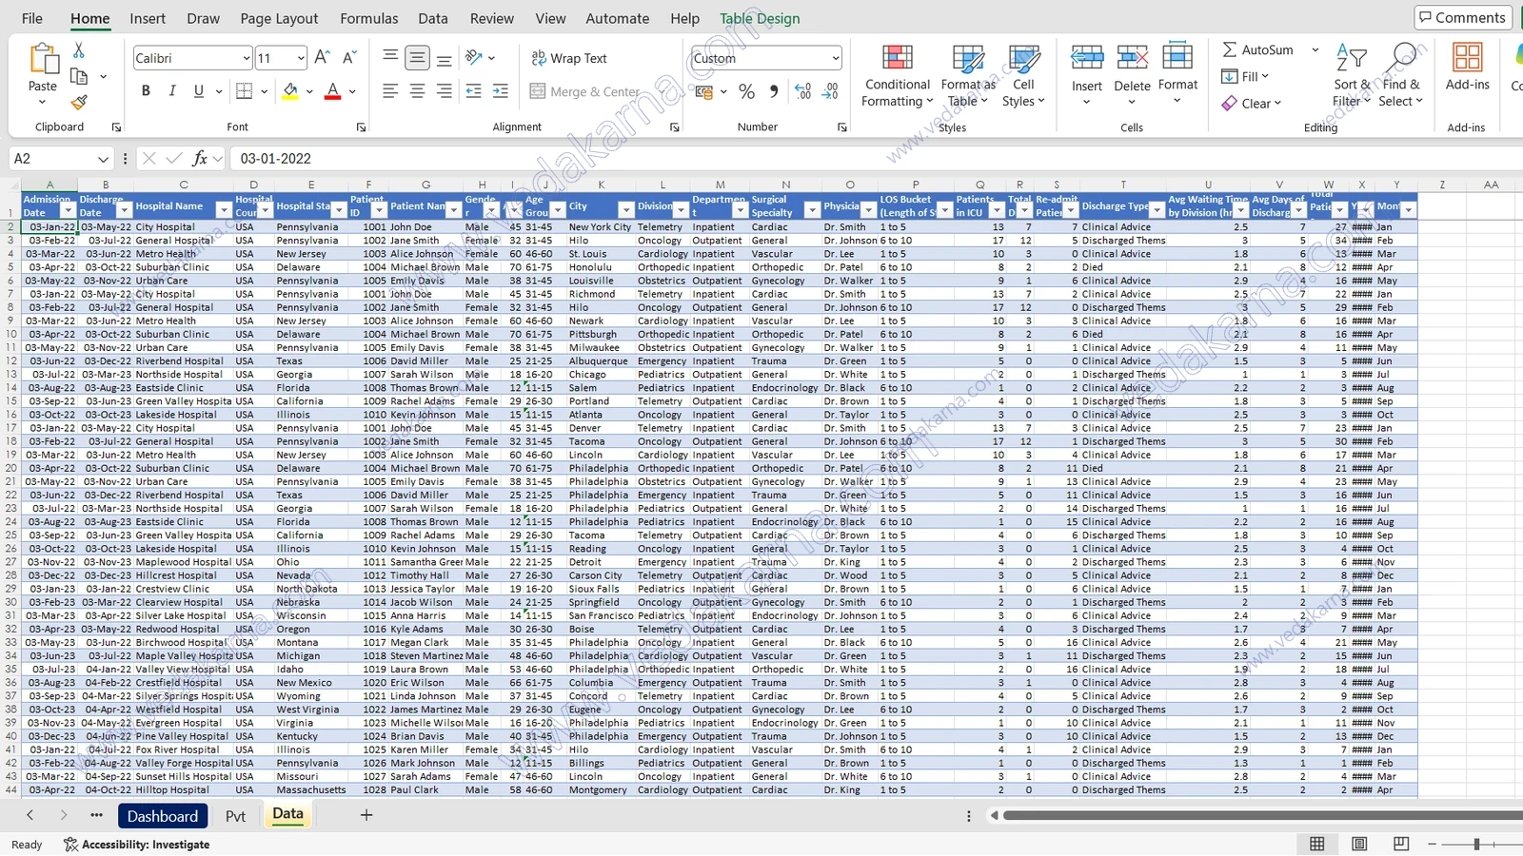1523x856 pixels.
Task: Open the City column filter dropdown
Action: 626,210
